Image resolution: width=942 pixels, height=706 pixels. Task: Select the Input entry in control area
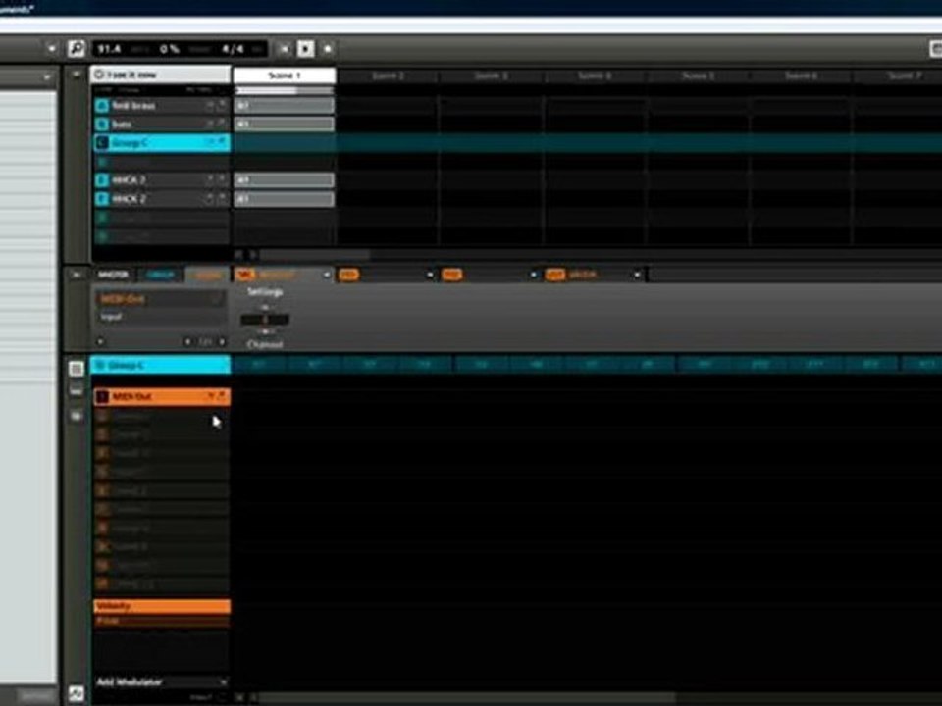tap(161, 317)
